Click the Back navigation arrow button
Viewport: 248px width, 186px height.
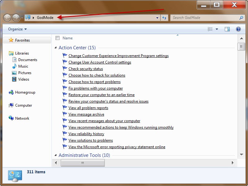[7, 18]
